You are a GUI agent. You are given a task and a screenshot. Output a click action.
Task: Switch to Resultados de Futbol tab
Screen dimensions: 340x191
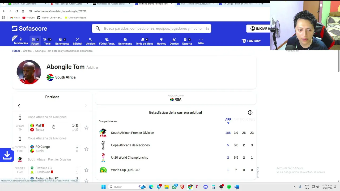click(x=111, y=4)
